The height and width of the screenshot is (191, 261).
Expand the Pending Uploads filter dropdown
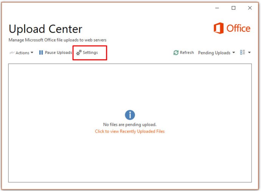pyautogui.click(x=217, y=53)
